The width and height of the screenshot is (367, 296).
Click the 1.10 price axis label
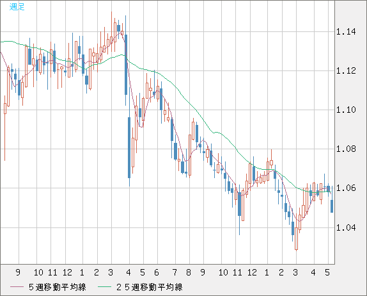pyautogui.click(x=346, y=110)
